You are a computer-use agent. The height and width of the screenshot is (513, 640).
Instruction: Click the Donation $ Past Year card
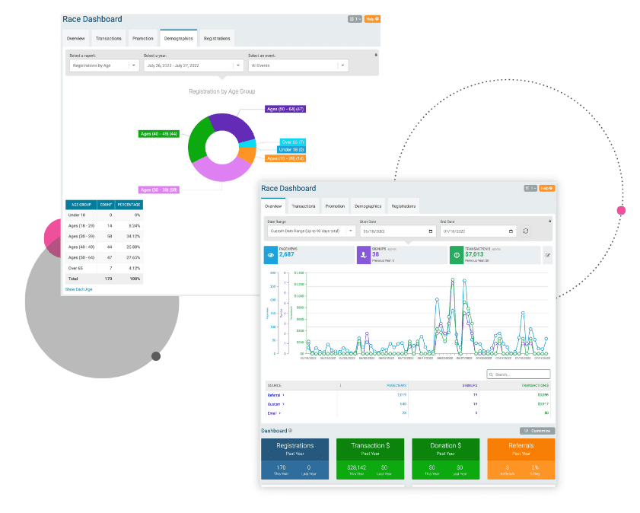click(446, 459)
